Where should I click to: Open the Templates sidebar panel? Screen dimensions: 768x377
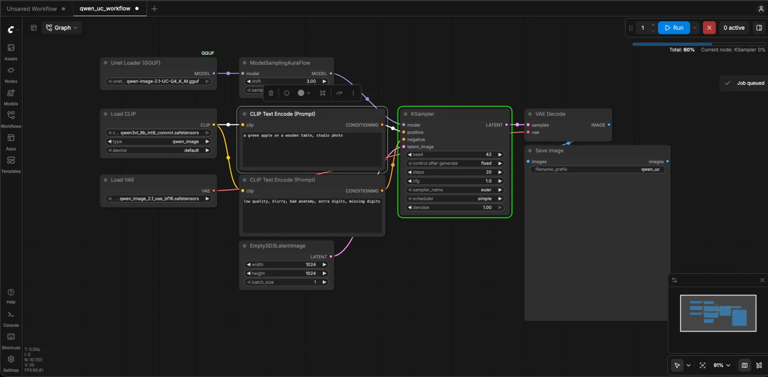(11, 165)
